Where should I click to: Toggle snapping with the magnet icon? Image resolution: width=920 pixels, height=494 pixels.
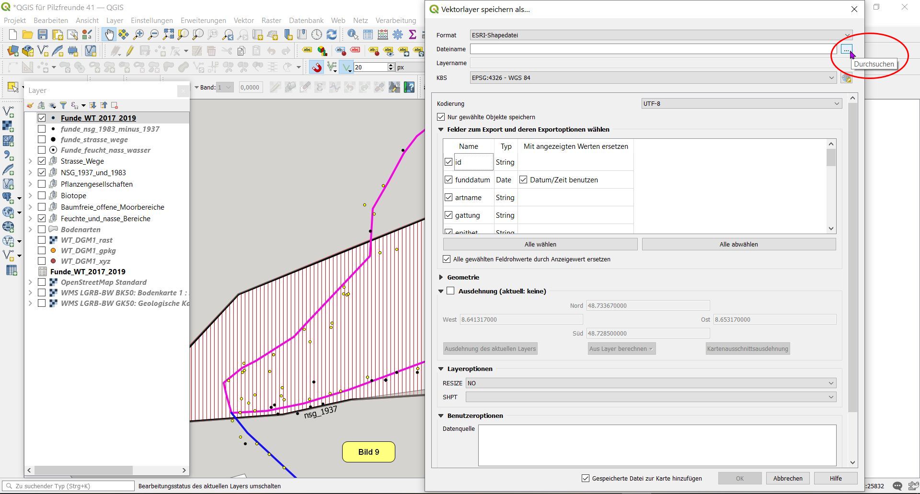coord(316,67)
